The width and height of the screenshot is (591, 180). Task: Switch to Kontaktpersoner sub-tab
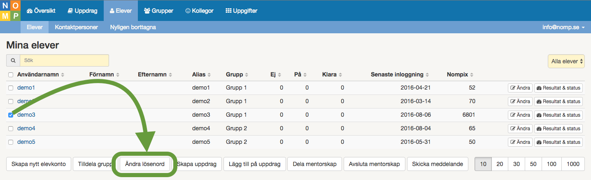[x=76, y=28]
